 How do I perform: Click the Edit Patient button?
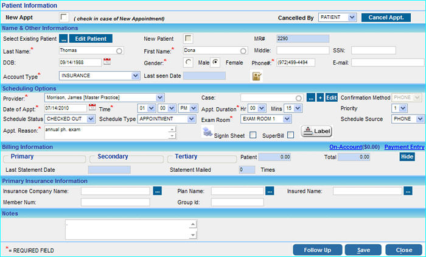tap(91, 38)
